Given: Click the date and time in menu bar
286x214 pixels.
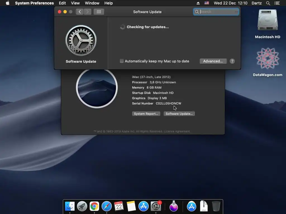Looking at the screenshot, I should pyautogui.click(x=230, y=3).
